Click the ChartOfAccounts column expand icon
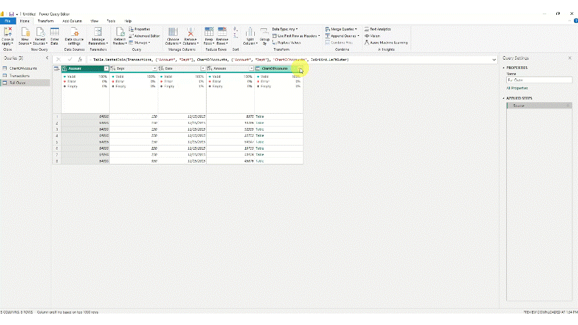Viewport: 578px width, 325px height. pos(300,68)
